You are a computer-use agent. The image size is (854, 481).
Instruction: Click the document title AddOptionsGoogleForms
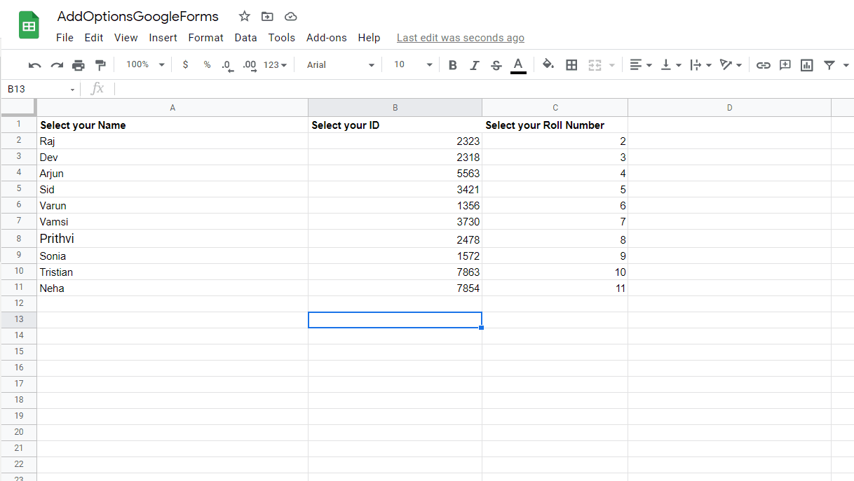click(x=138, y=16)
